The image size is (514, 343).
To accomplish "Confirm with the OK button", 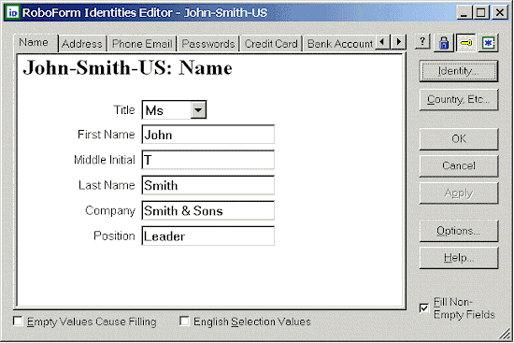I will 459,138.
